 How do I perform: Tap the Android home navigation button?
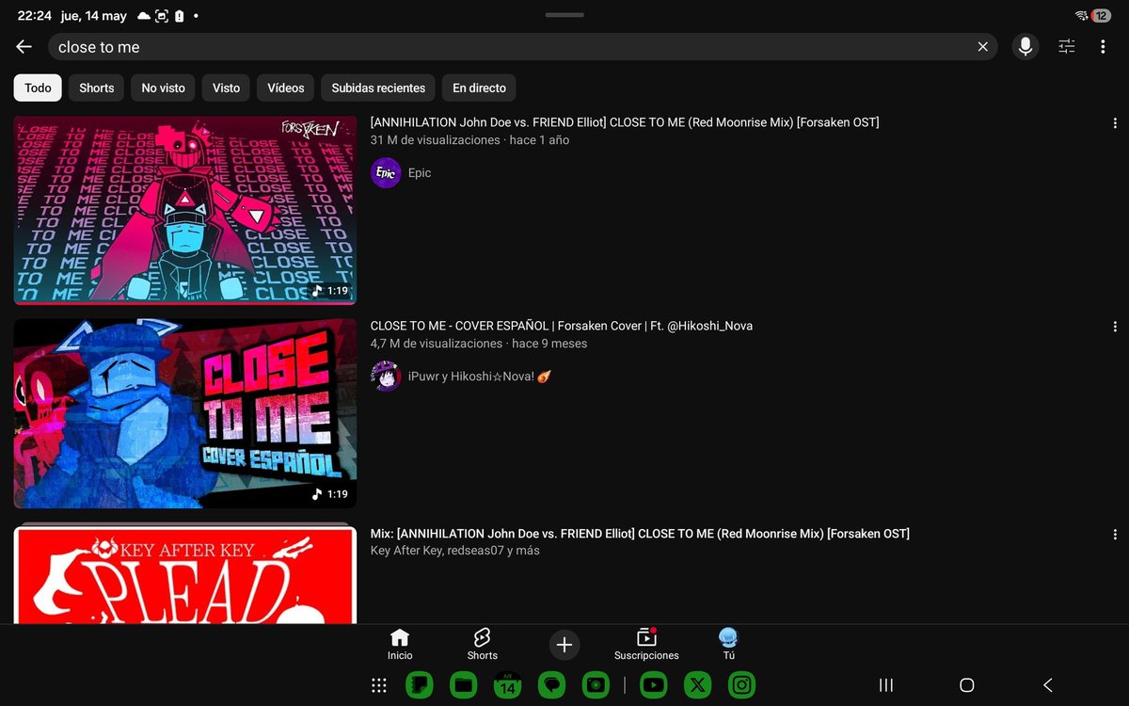(966, 685)
